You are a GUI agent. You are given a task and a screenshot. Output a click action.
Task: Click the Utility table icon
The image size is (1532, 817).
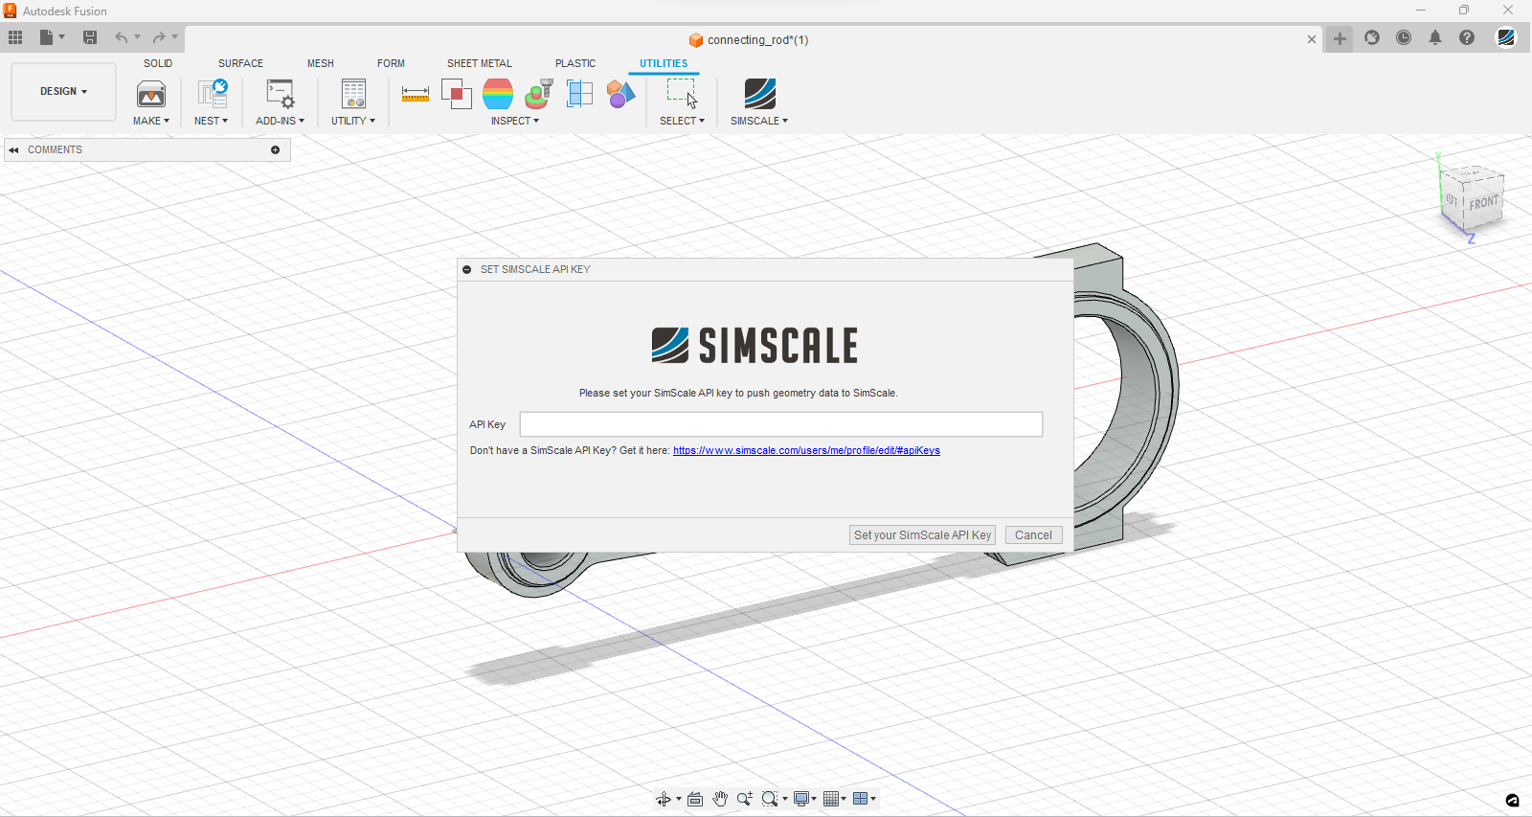(x=353, y=94)
